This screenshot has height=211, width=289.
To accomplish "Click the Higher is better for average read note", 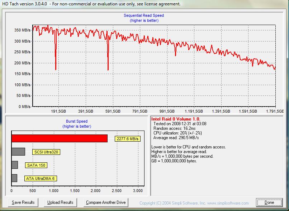I will click(179, 152).
